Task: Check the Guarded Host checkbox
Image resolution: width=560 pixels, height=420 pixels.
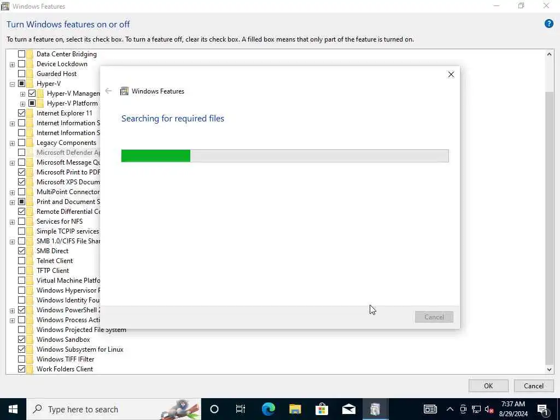Action: 21,74
